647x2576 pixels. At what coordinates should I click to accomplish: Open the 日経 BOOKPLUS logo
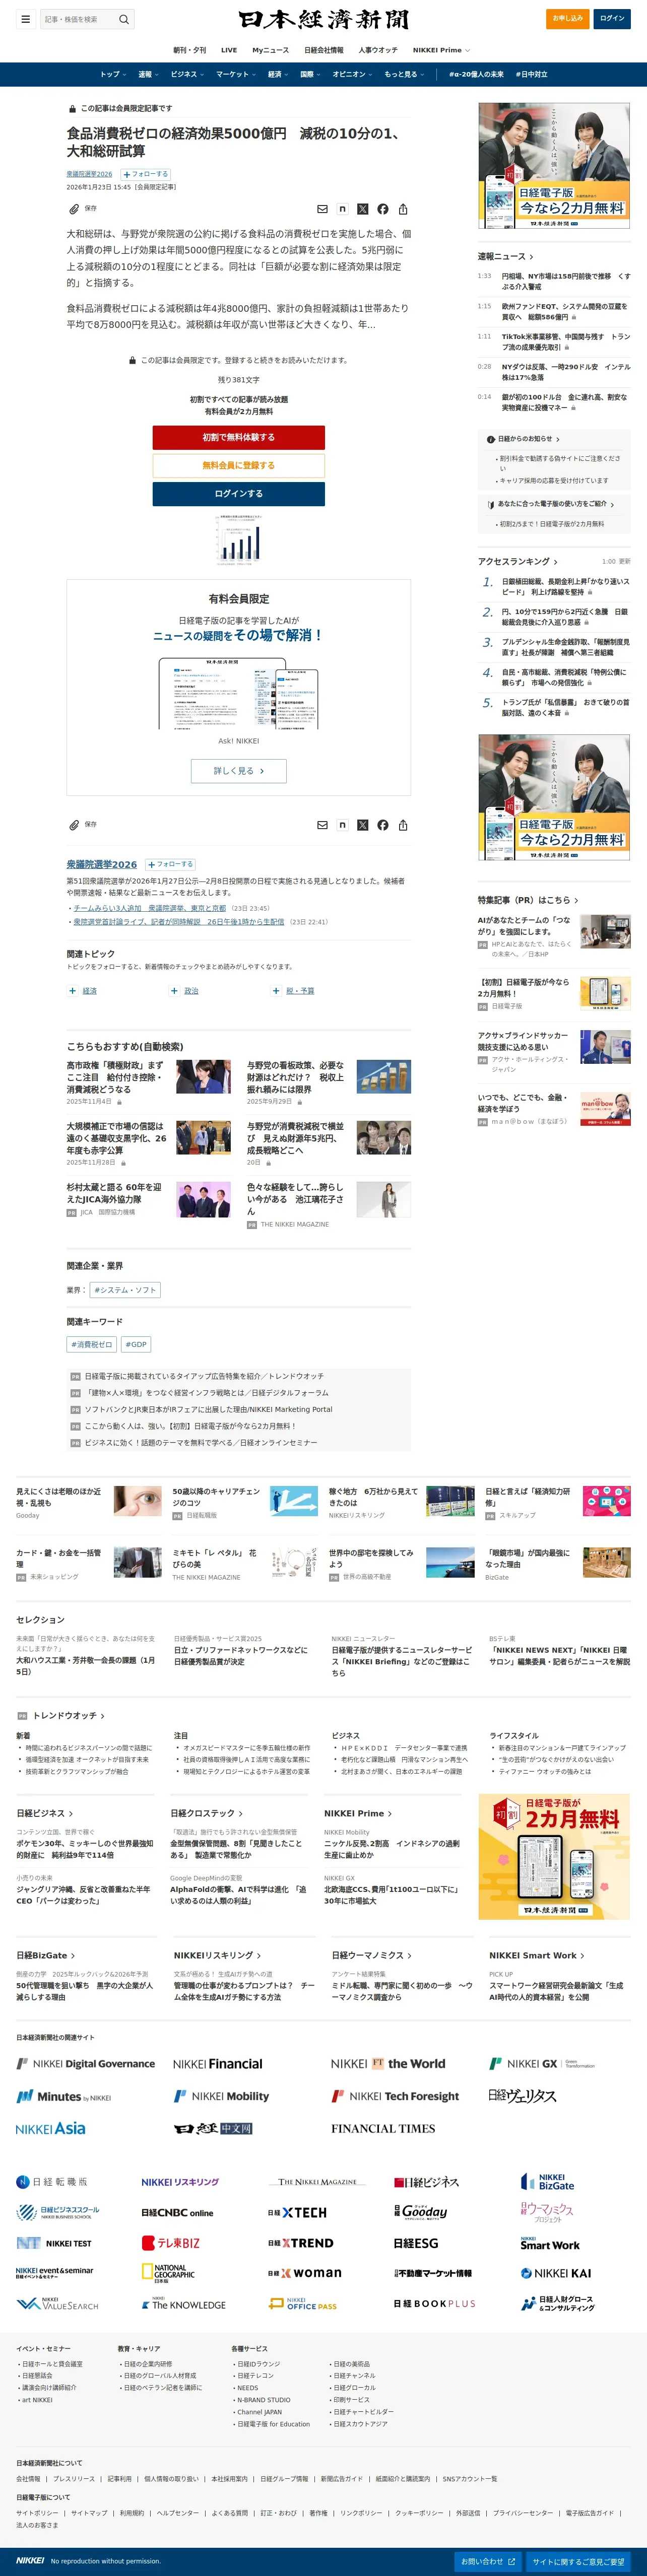click(434, 2304)
